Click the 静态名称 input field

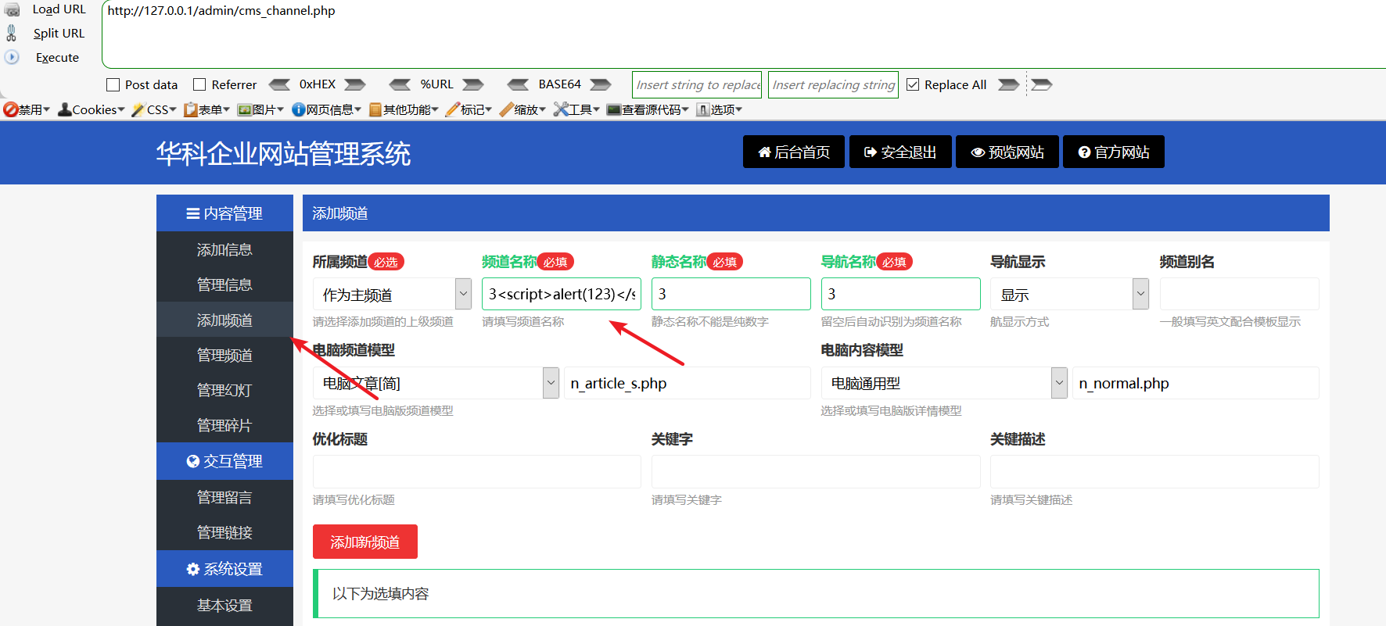point(731,294)
